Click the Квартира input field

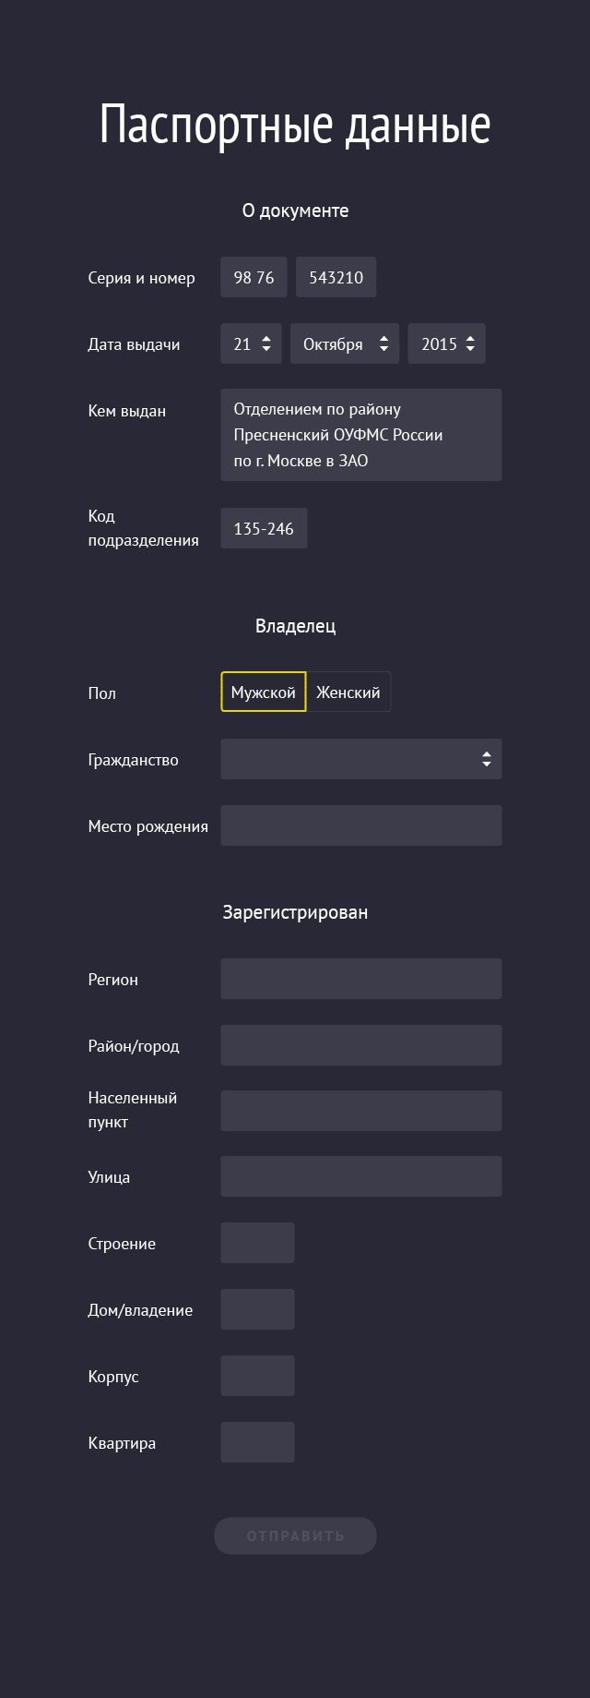[257, 1442]
